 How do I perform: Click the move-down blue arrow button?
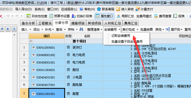8,29
